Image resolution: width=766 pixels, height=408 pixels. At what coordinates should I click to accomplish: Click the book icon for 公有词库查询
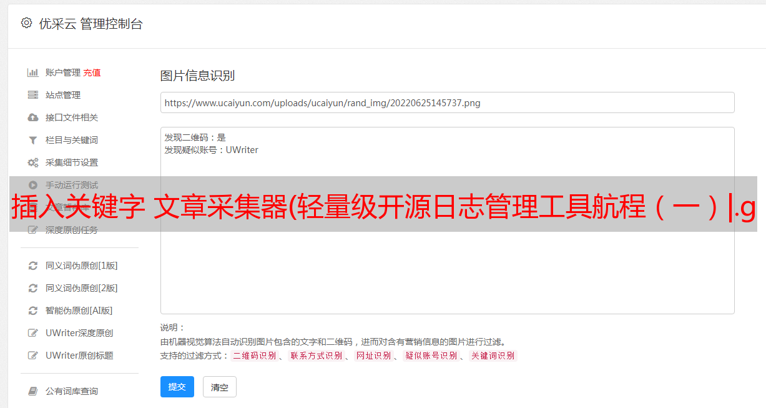[x=33, y=391]
